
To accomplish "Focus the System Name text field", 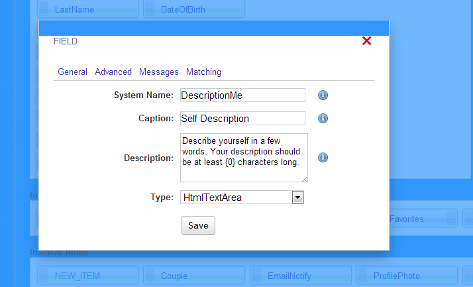I will tap(242, 95).
